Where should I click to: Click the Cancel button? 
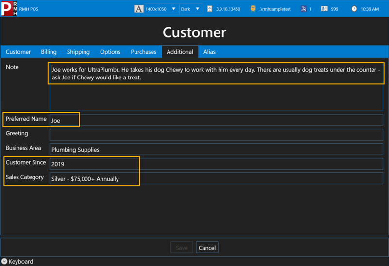[x=207, y=248]
